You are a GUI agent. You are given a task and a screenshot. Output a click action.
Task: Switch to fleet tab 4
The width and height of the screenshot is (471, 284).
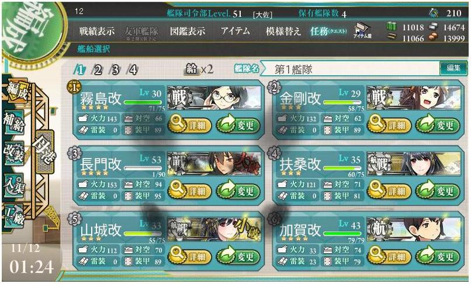(133, 69)
